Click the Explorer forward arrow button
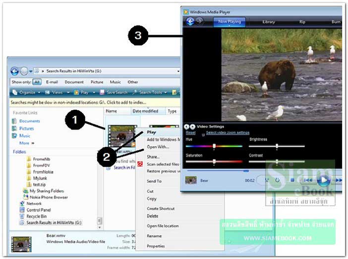Viewport: 348px width, 259px height. tap(24, 71)
